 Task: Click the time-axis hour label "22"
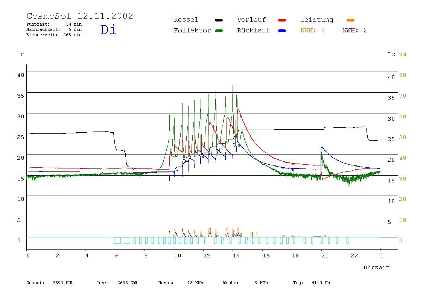pyautogui.click(x=354, y=256)
